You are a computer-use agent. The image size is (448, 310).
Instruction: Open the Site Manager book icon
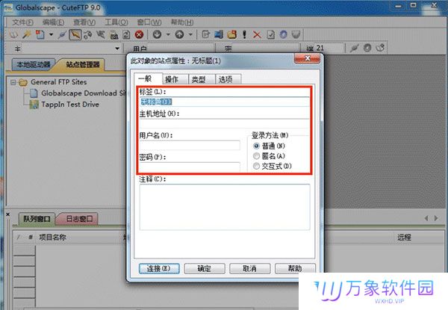point(13,35)
